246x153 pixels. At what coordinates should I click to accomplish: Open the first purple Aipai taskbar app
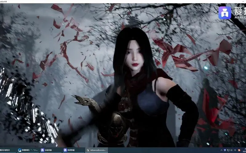tap(51, 150)
